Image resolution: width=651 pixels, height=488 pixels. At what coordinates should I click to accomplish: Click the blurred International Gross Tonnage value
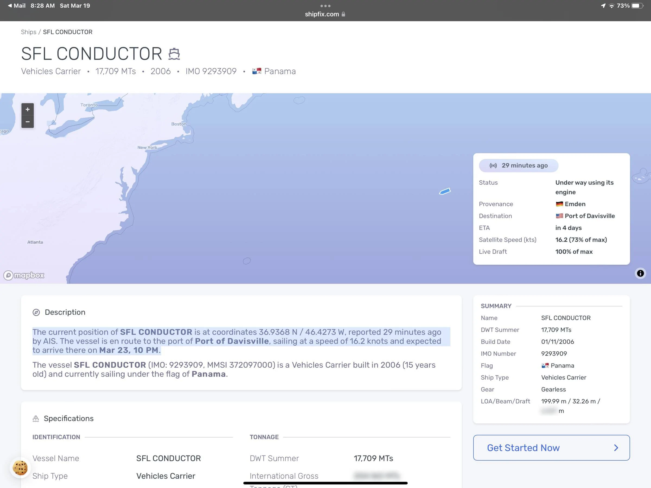[377, 476]
